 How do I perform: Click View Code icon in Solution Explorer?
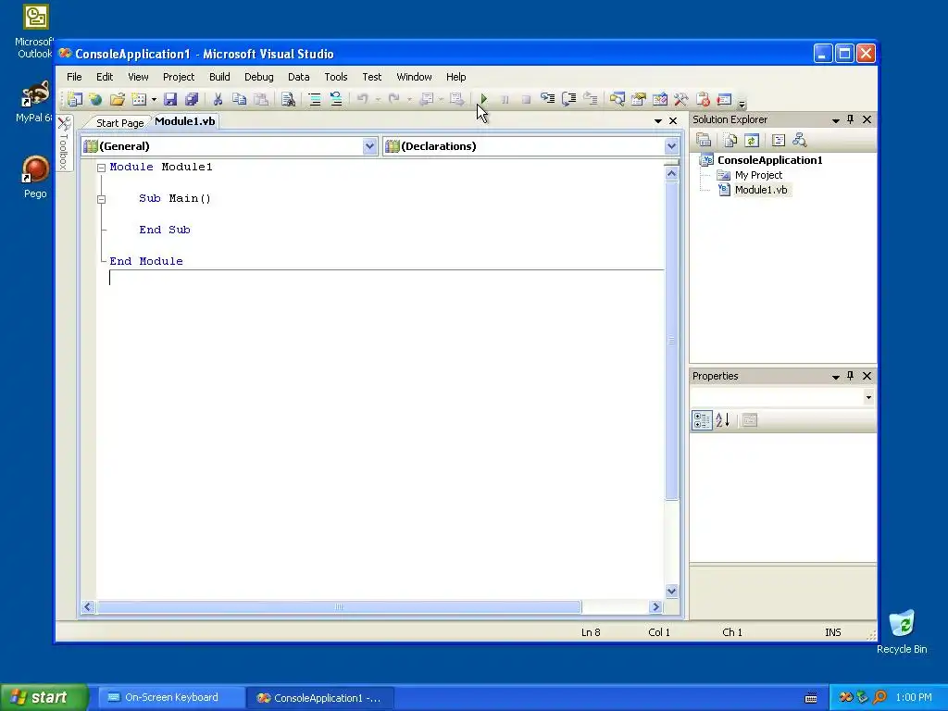[x=778, y=141]
